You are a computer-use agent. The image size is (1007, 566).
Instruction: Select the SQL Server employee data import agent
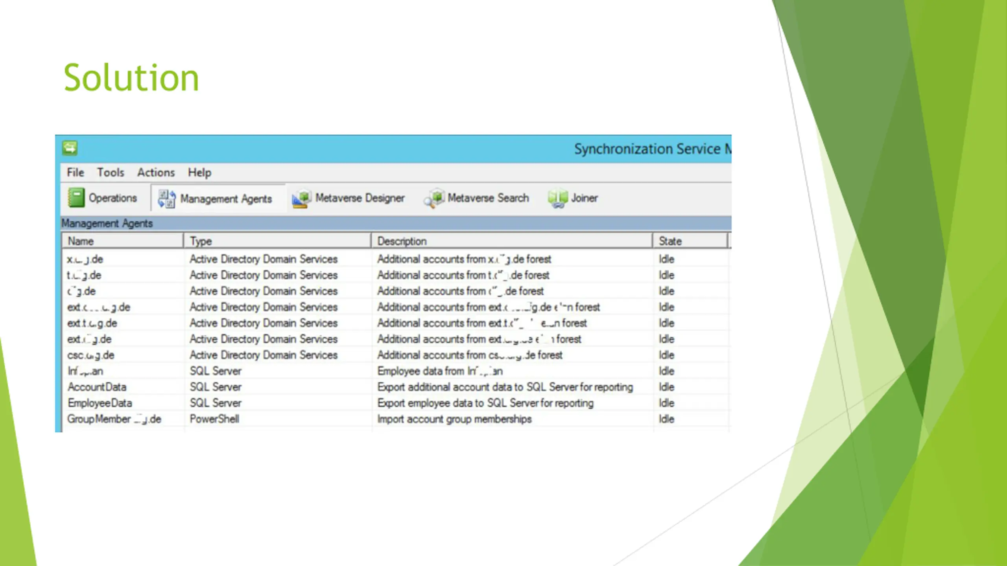point(85,371)
